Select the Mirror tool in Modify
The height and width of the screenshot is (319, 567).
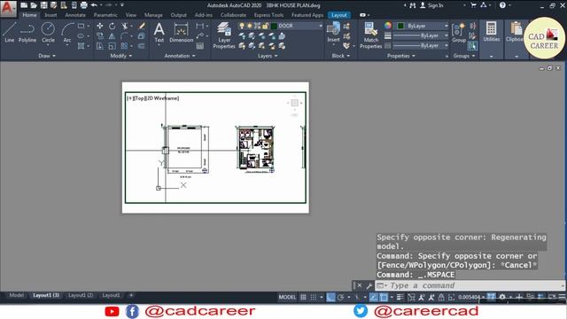pyautogui.click(x=113, y=36)
